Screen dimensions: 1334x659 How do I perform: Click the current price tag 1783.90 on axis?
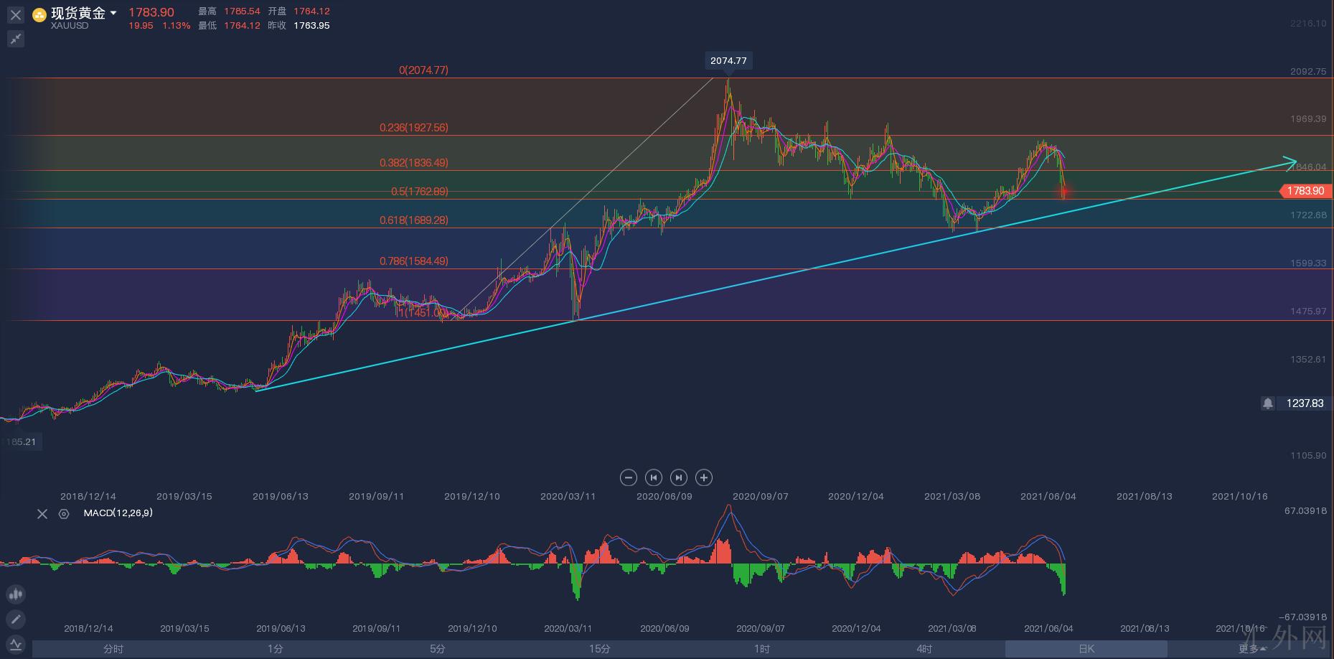1305,191
